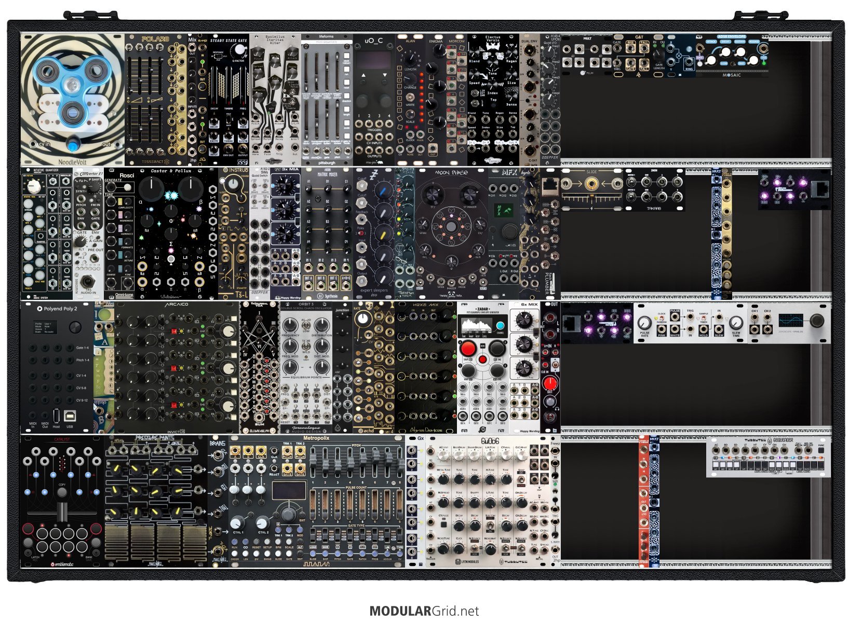Open the Plum MULT module

pyautogui.click(x=587, y=55)
